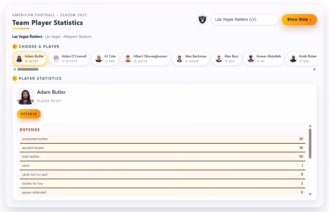This screenshot has height=212, width=329.
Task: Select the Albert Okwuegbunam player chip
Action: (x=146, y=59)
